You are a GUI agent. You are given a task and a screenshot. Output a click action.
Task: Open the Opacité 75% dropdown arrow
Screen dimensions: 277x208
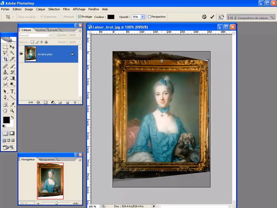(143, 17)
